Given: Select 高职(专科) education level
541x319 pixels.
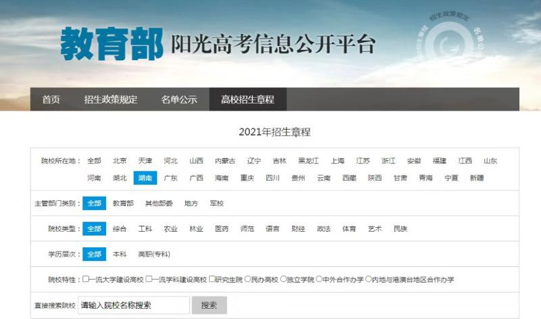Looking at the screenshot, I should click(154, 254).
